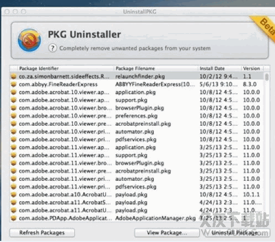Image resolution: width=275 pixels, height=242 pixels.
Task: Click the 10/2/12 9:4... install date
Action: [218, 77]
